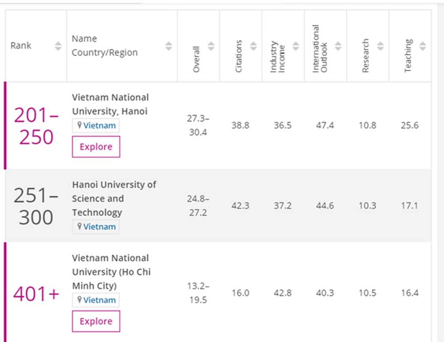Explore Vietnam National University, Hanoi
The width and height of the screenshot is (444, 342).
pos(96,147)
